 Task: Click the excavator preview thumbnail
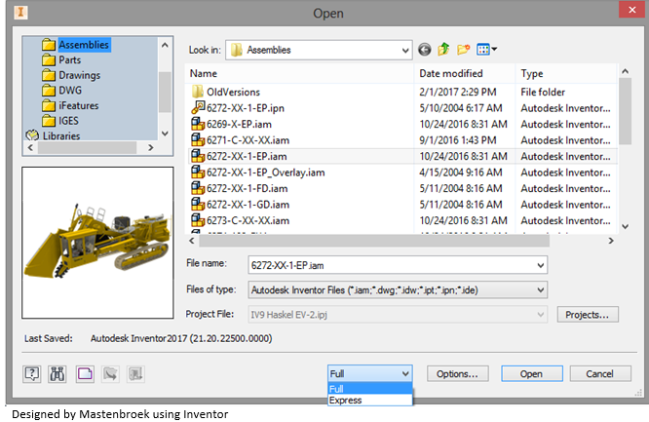coord(97,243)
